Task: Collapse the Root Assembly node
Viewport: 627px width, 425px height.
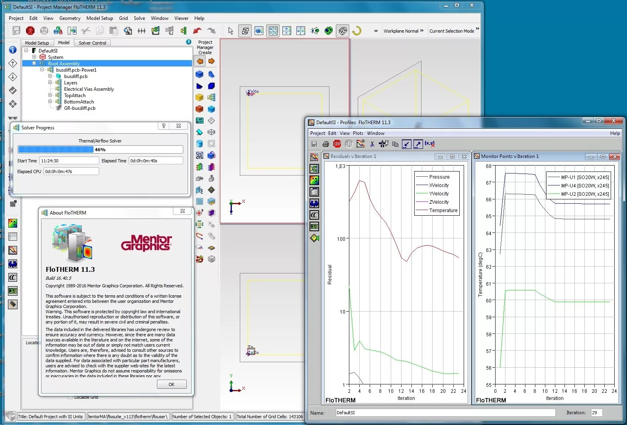Action: (34, 63)
